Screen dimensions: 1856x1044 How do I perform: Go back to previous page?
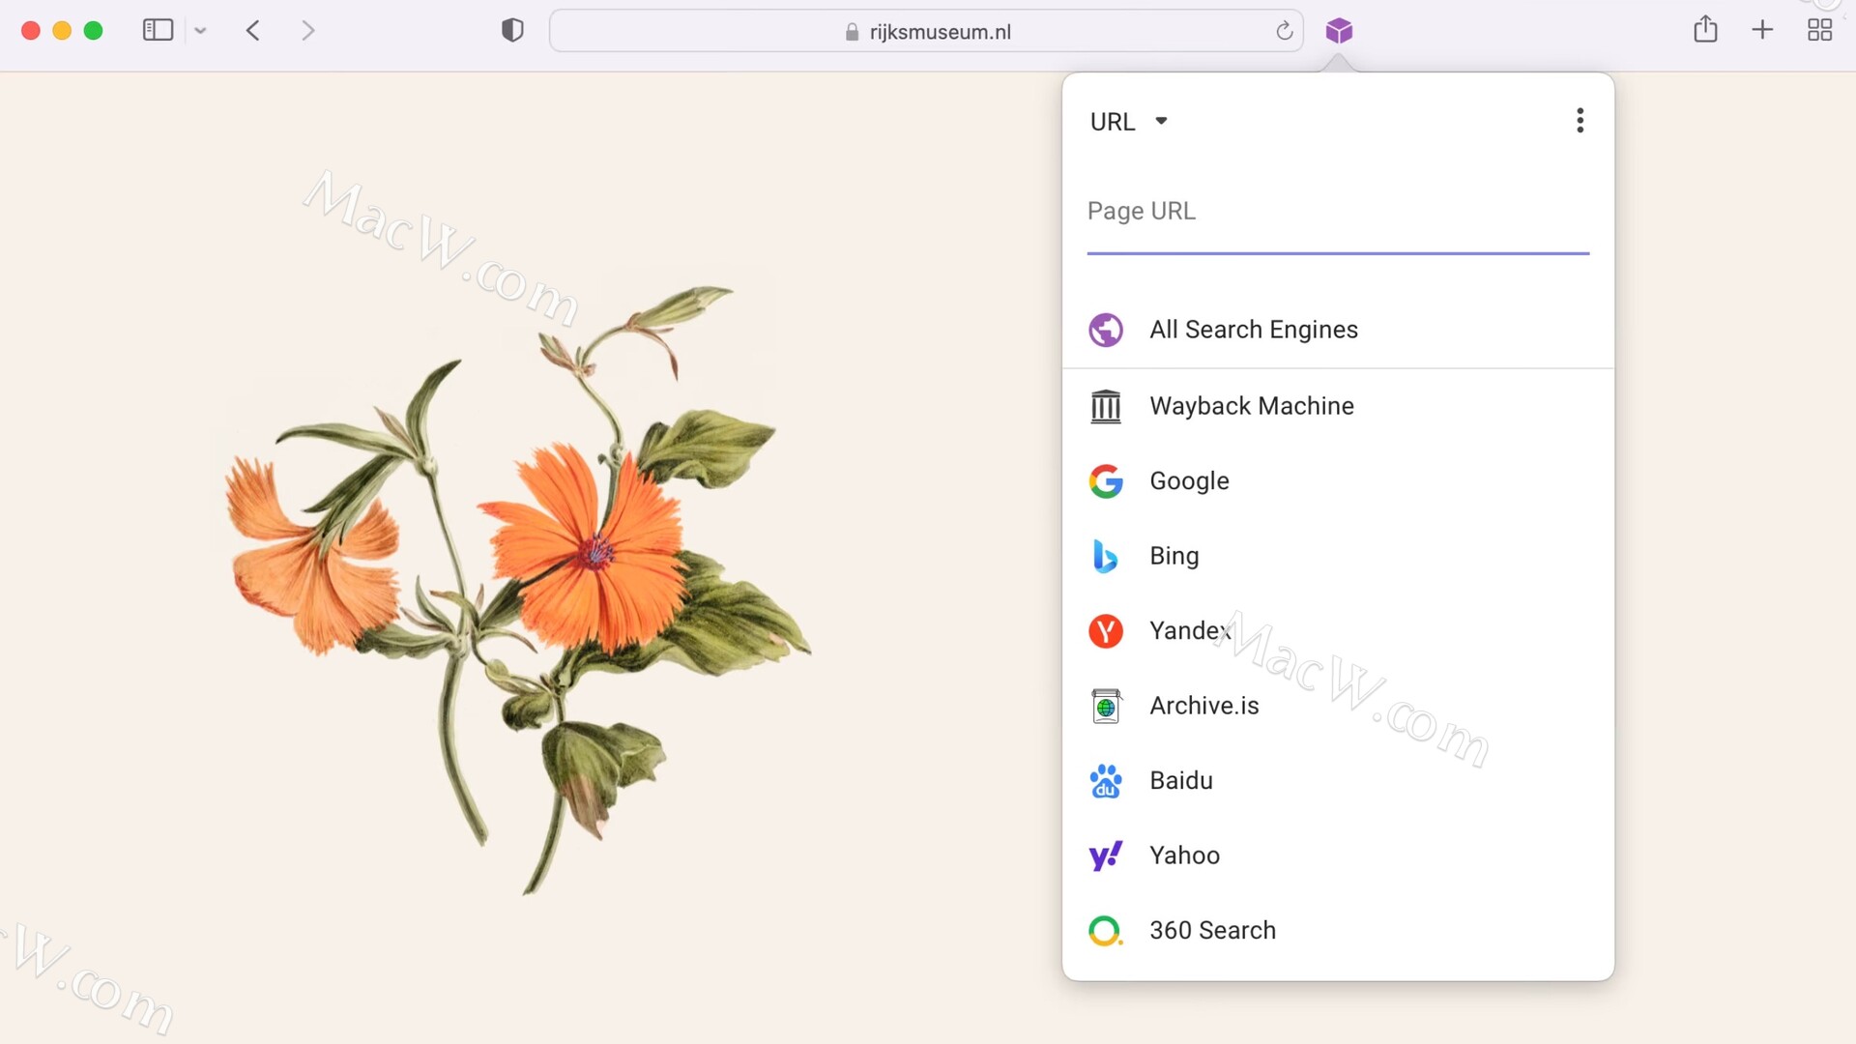click(253, 31)
